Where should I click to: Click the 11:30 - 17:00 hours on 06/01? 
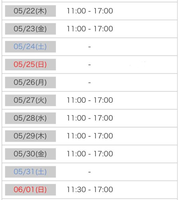pyautogui.click(x=90, y=189)
